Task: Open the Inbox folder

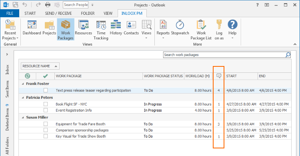Action: tap(7, 70)
